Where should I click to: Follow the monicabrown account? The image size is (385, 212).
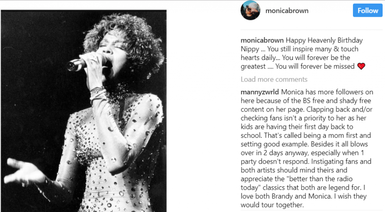pyautogui.click(x=368, y=10)
